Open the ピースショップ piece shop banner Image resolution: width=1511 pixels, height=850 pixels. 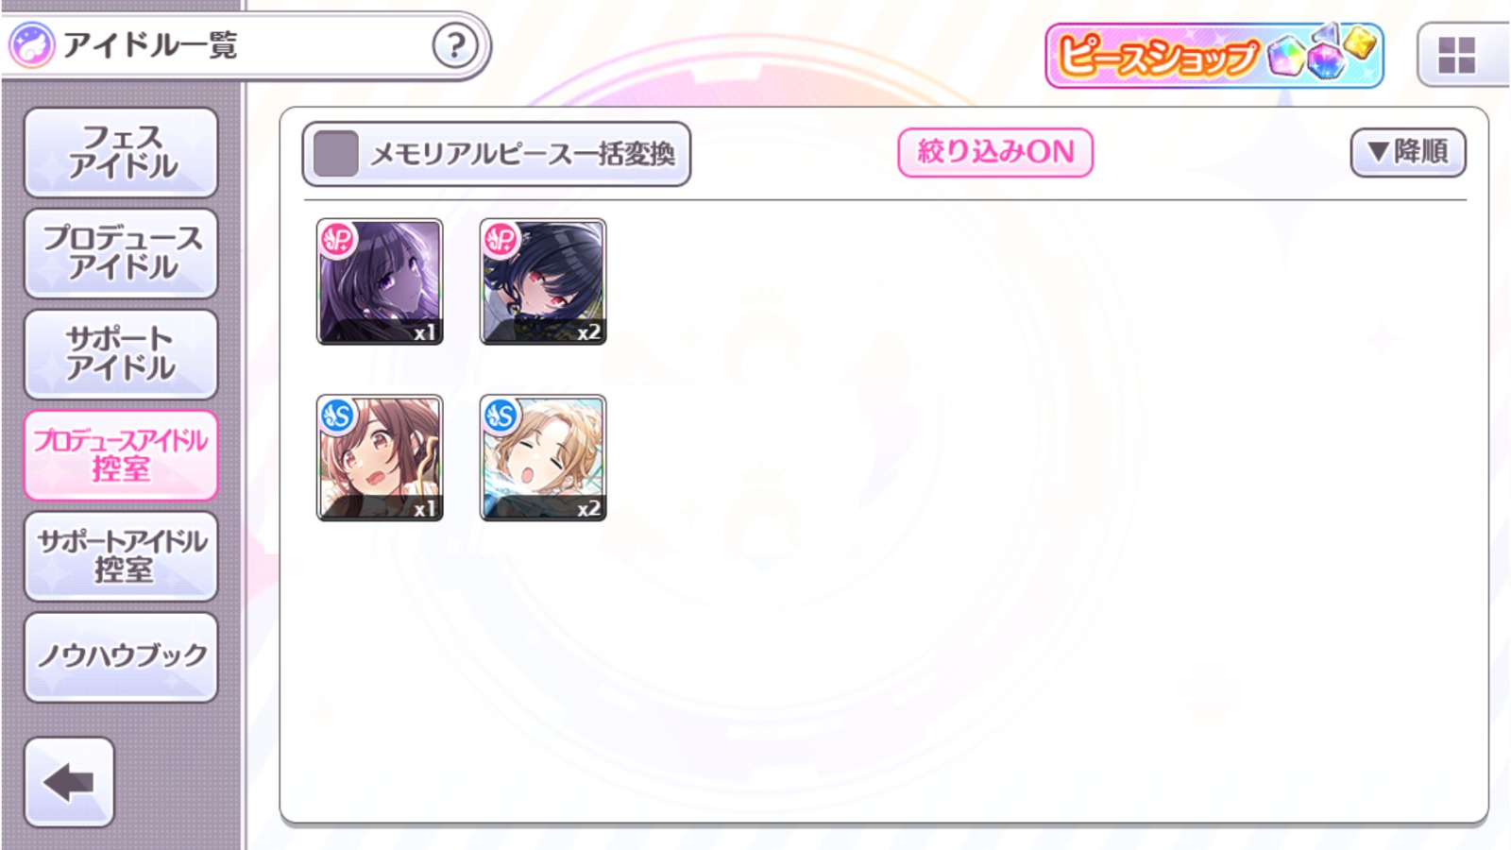[1214, 55]
